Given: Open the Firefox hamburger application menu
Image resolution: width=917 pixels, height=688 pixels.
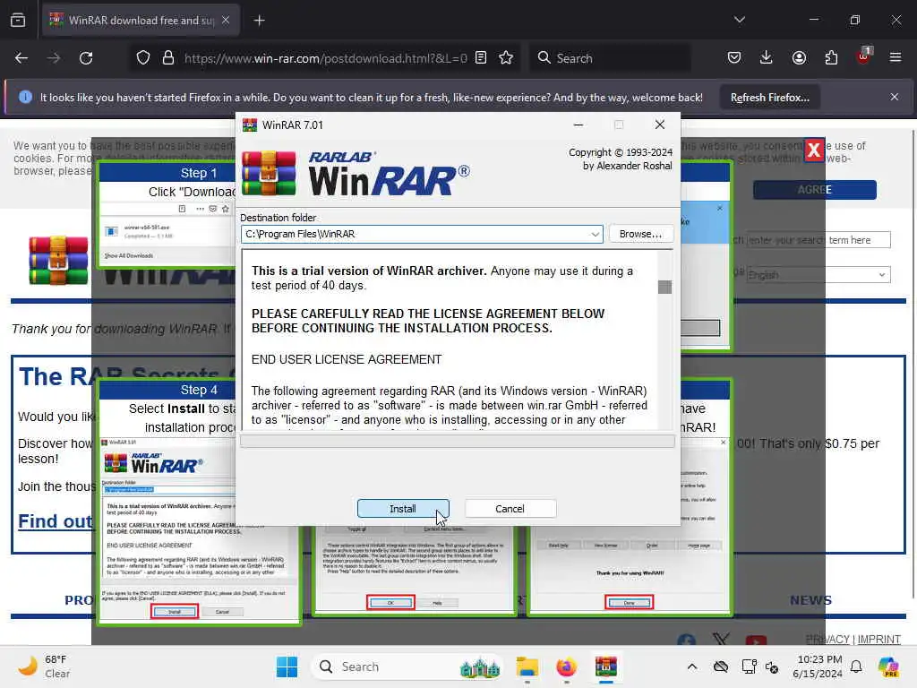Looking at the screenshot, I should coord(896,58).
